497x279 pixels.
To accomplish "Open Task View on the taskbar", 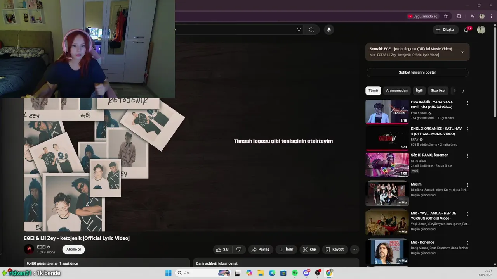I will pyautogui.click(x=237, y=273).
